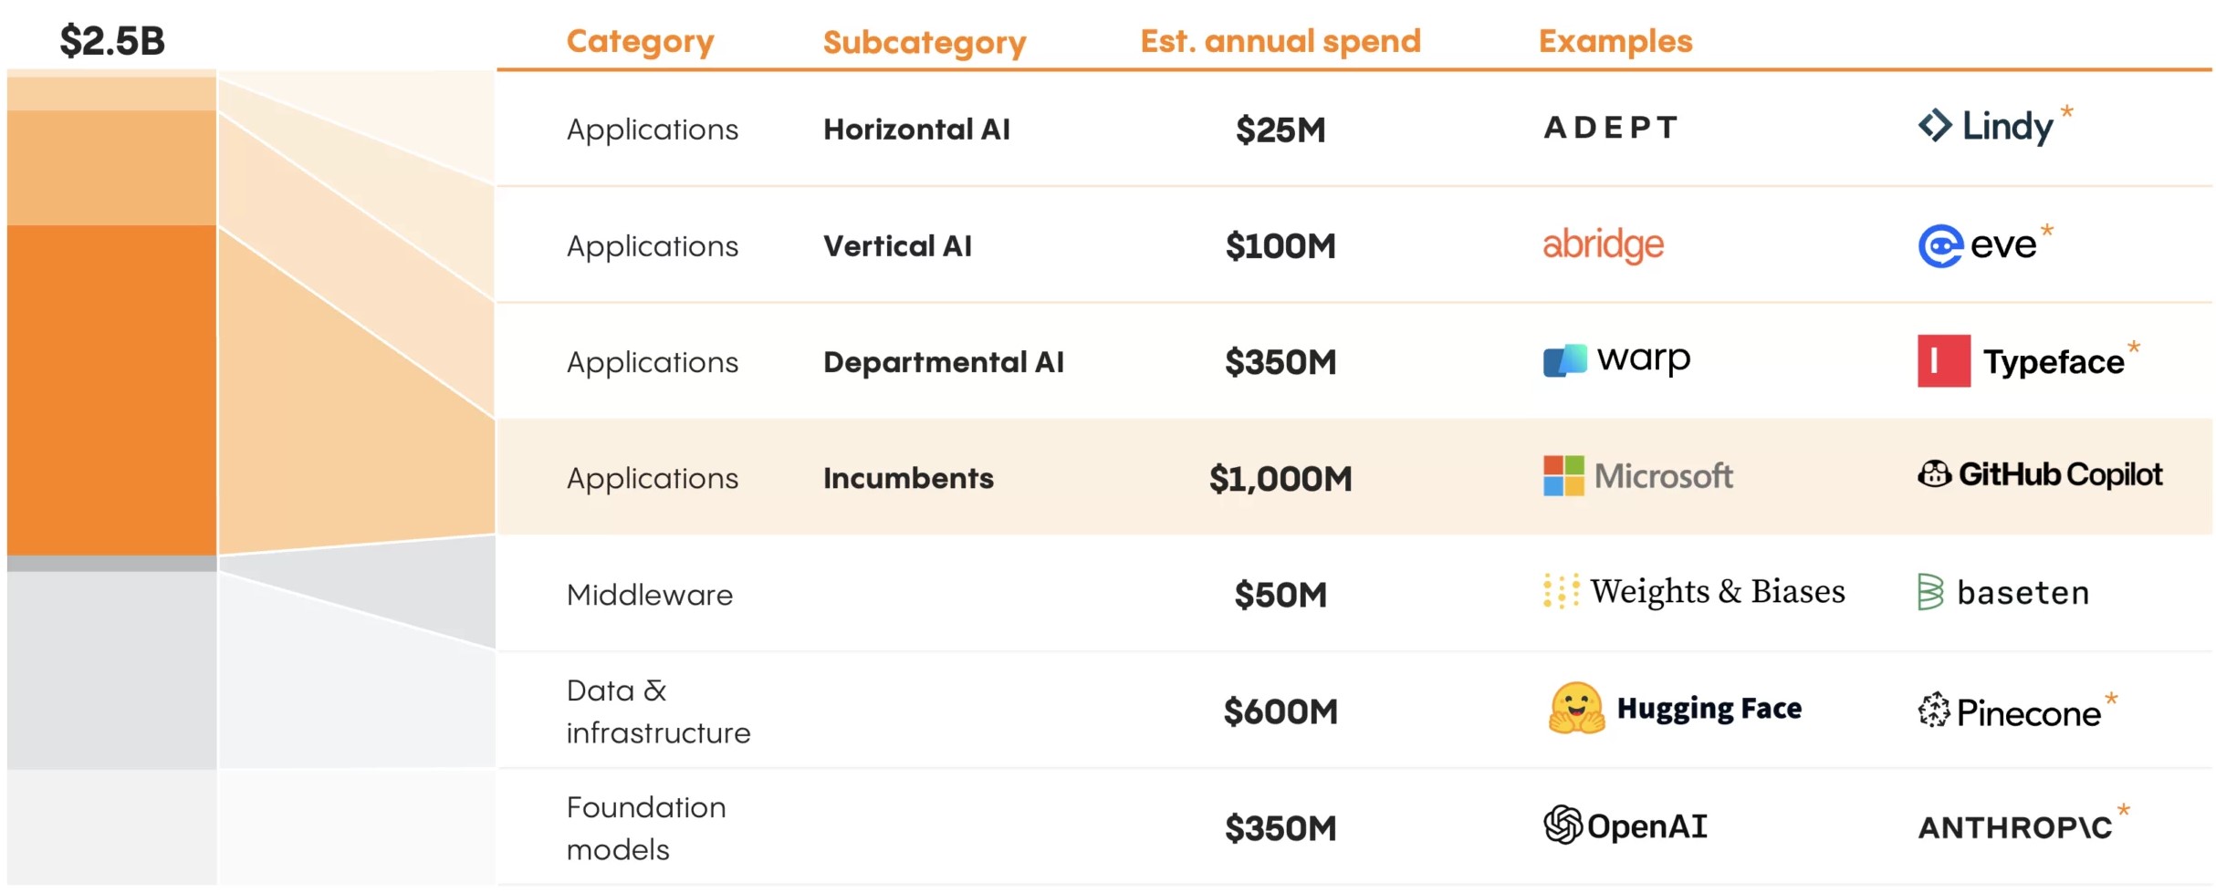The width and height of the screenshot is (2216, 893).
Task: Click the Microsoft four-color logo icon
Action: click(1563, 476)
